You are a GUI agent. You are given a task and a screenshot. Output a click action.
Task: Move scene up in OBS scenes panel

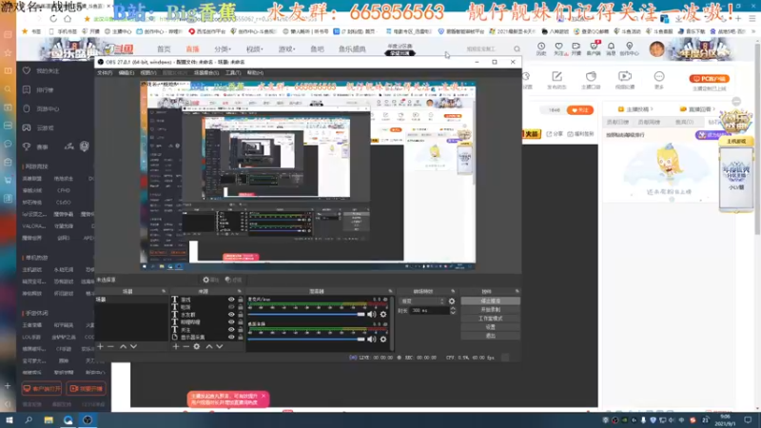coord(124,346)
